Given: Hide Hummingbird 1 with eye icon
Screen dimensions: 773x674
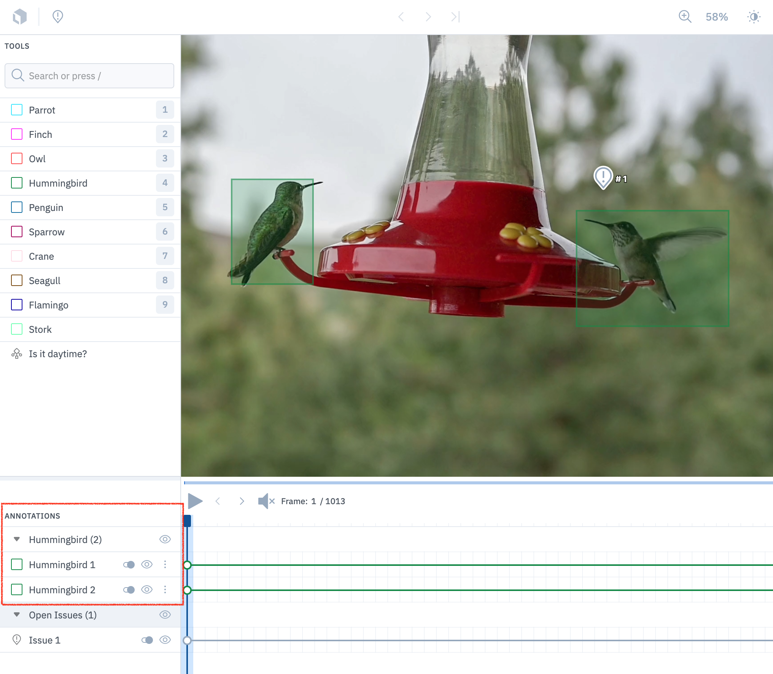Looking at the screenshot, I should pos(147,564).
